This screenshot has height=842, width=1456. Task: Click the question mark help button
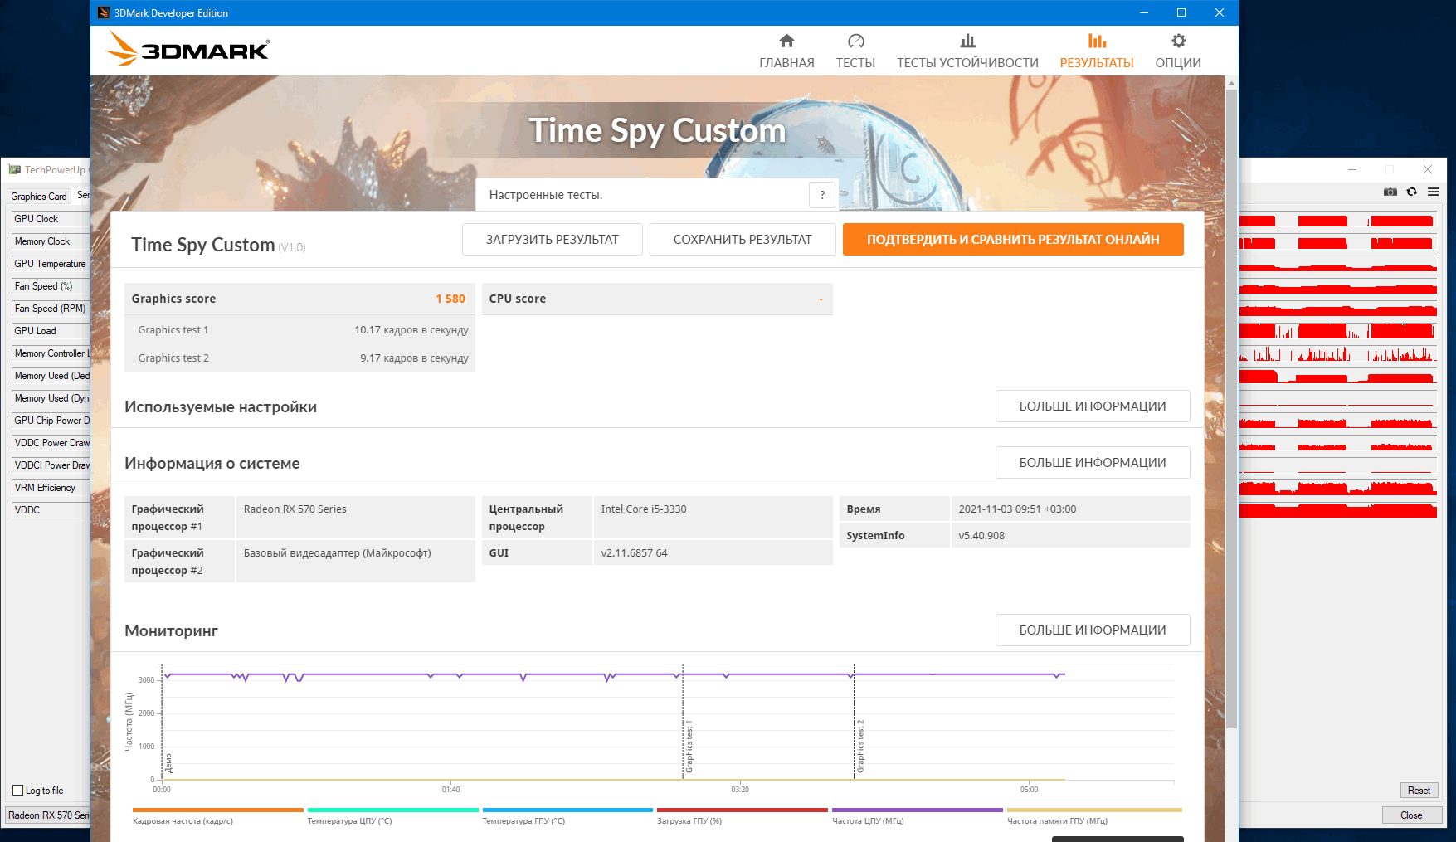click(x=822, y=195)
